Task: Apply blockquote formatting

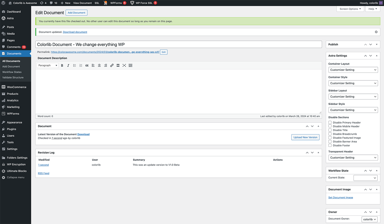Action: [x=87, y=65]
